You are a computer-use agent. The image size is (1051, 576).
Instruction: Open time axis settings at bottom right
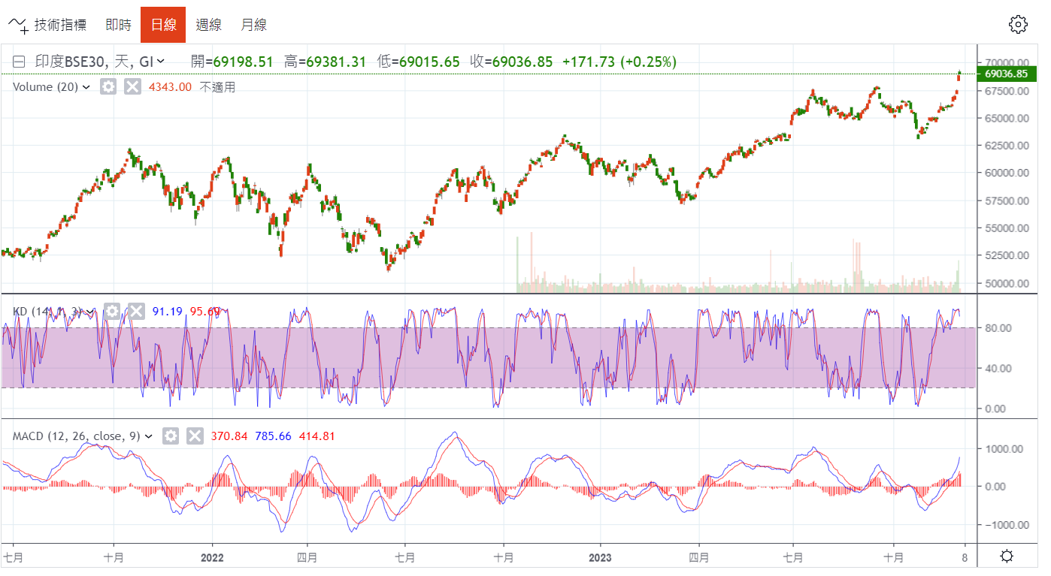[x=1007, y=556]
